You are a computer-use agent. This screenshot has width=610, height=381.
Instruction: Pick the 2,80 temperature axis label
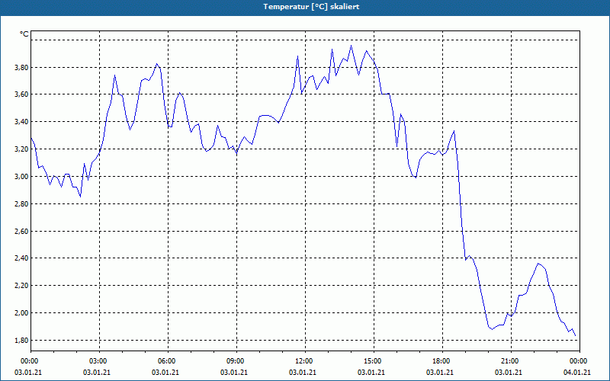pyautogui.click(x=22, y=204)
